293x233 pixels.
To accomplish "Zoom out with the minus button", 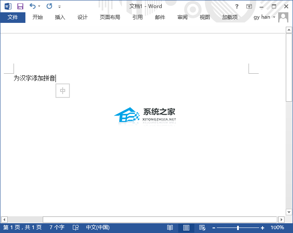I will 214,228.
